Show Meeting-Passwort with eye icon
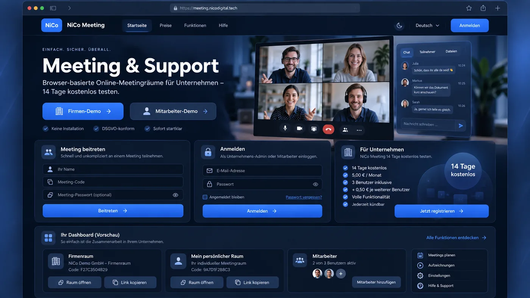530x298 pixels. coord(175,195)
